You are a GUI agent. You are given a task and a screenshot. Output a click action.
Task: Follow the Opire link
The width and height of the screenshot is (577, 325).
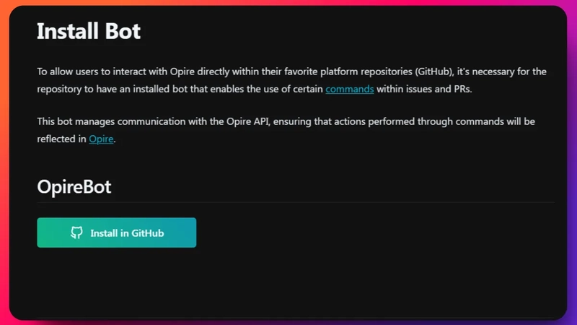tap(101, 139)
